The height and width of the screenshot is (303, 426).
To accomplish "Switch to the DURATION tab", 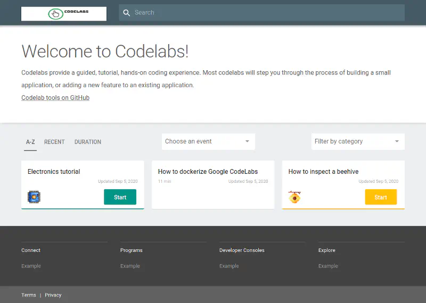I will (88, 142).
